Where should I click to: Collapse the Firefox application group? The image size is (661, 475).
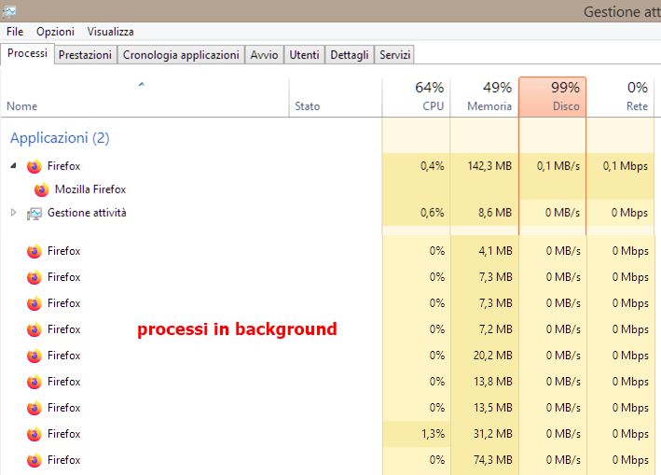pos(13,166)
